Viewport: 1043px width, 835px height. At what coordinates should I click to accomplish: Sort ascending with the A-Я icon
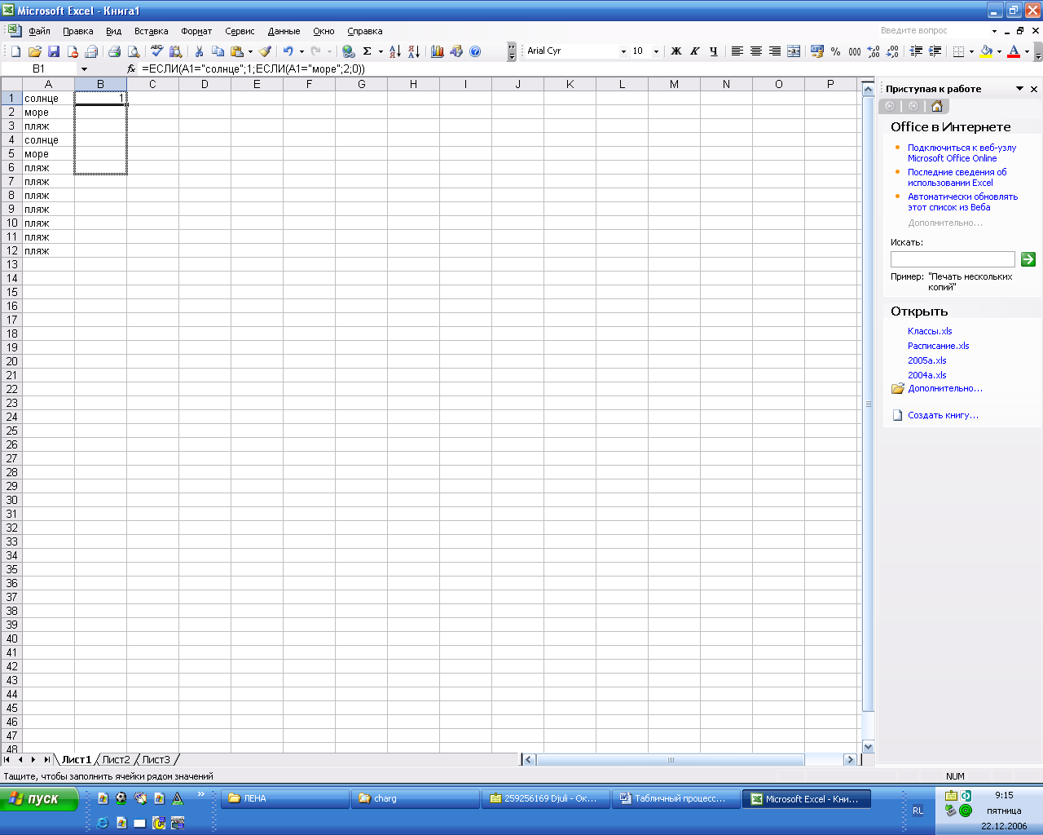click(395, 51)
